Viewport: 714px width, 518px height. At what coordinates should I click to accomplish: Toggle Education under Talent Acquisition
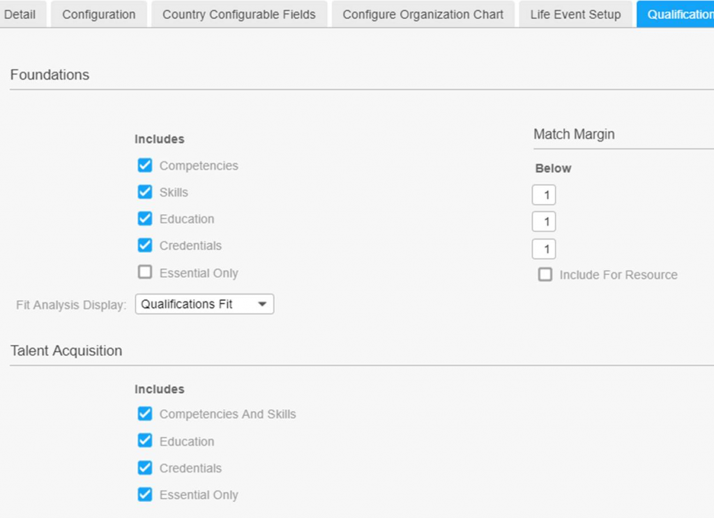tap(145, 441)
